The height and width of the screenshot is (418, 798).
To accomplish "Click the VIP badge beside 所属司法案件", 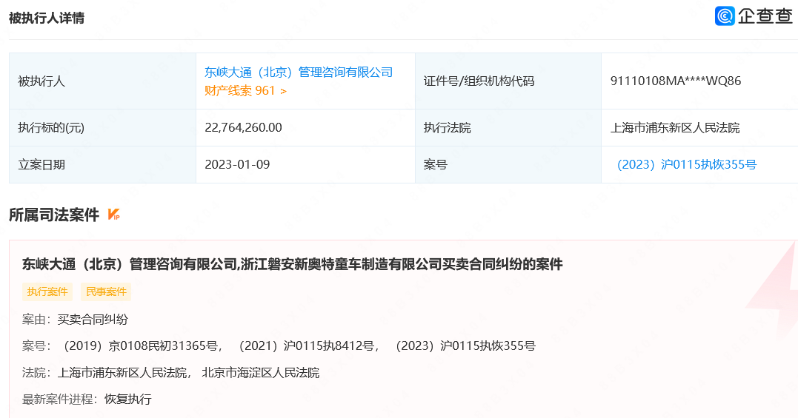I will point(113,215).
